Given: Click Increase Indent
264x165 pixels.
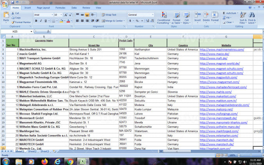Looking at the screenshot, I should [97, 21].
